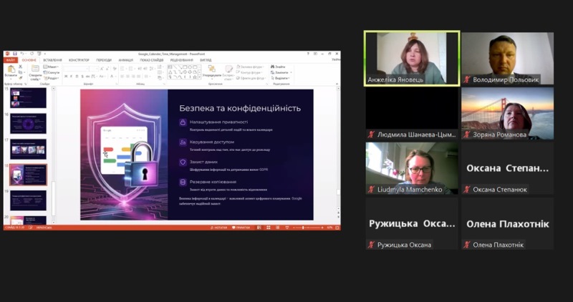Image resolution: width=573 pixels, height=302 pixels.
Task: Toggle italic formatting in ribbon
Action: [x=71, y=77]
